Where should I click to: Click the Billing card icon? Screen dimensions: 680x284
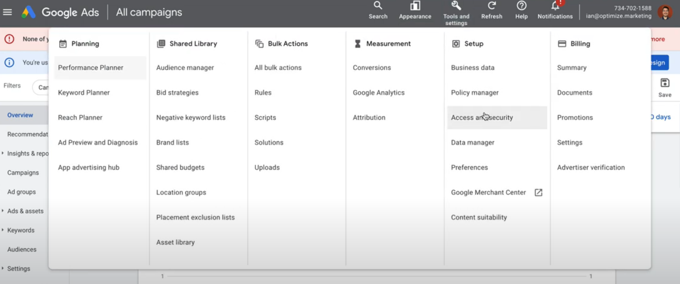coord(562,44)
